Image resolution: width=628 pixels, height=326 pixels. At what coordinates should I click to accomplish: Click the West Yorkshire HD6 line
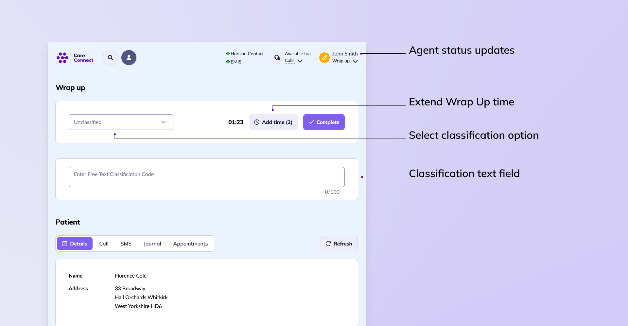pos(138,306)
